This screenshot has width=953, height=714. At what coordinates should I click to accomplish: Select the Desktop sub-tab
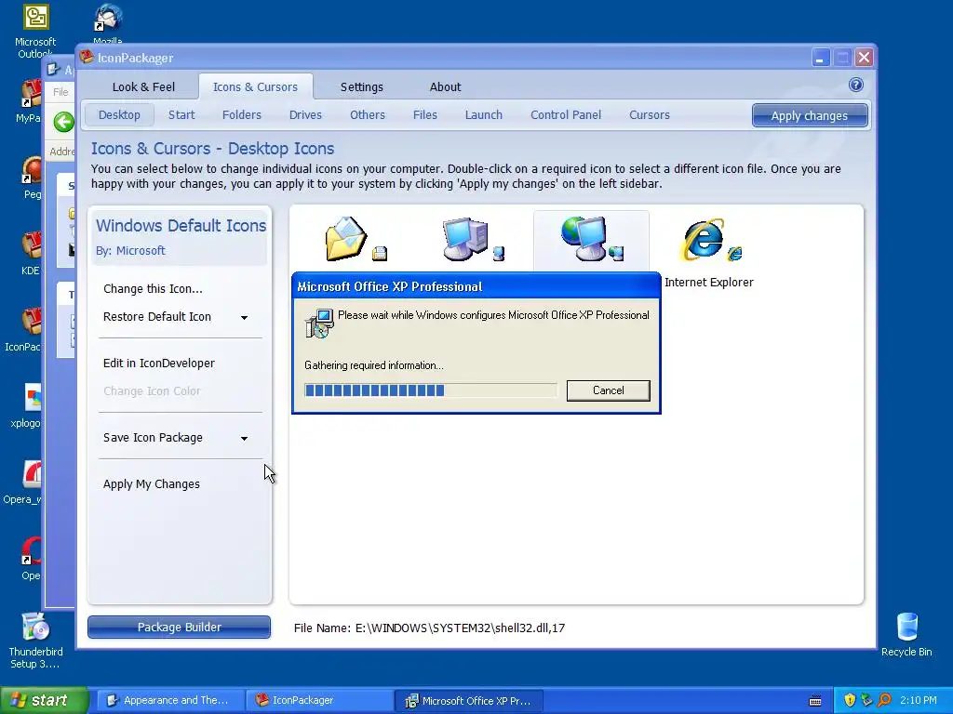119,114
